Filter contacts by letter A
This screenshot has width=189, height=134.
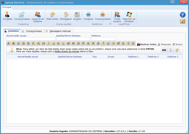9,43
